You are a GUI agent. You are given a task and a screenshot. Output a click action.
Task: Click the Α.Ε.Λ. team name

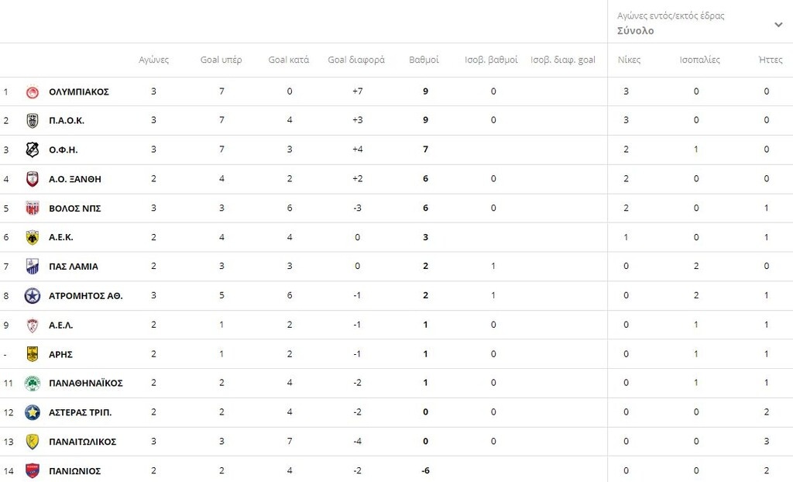pyautogui.click(x=61, y=325)
